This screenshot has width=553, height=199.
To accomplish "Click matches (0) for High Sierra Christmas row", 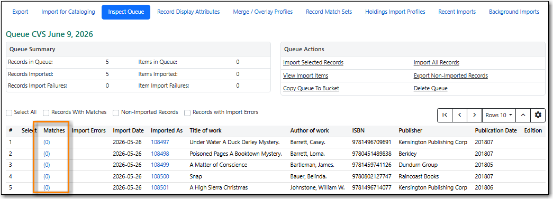I will [47, 188].
